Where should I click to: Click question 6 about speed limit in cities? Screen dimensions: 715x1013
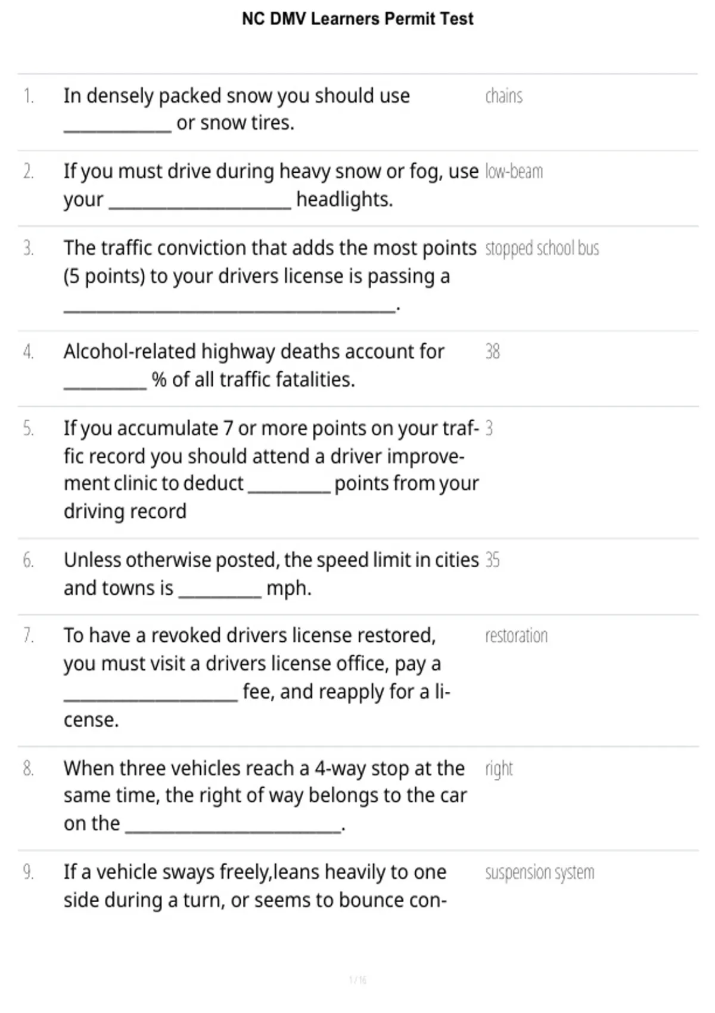[x=271, y=574]
